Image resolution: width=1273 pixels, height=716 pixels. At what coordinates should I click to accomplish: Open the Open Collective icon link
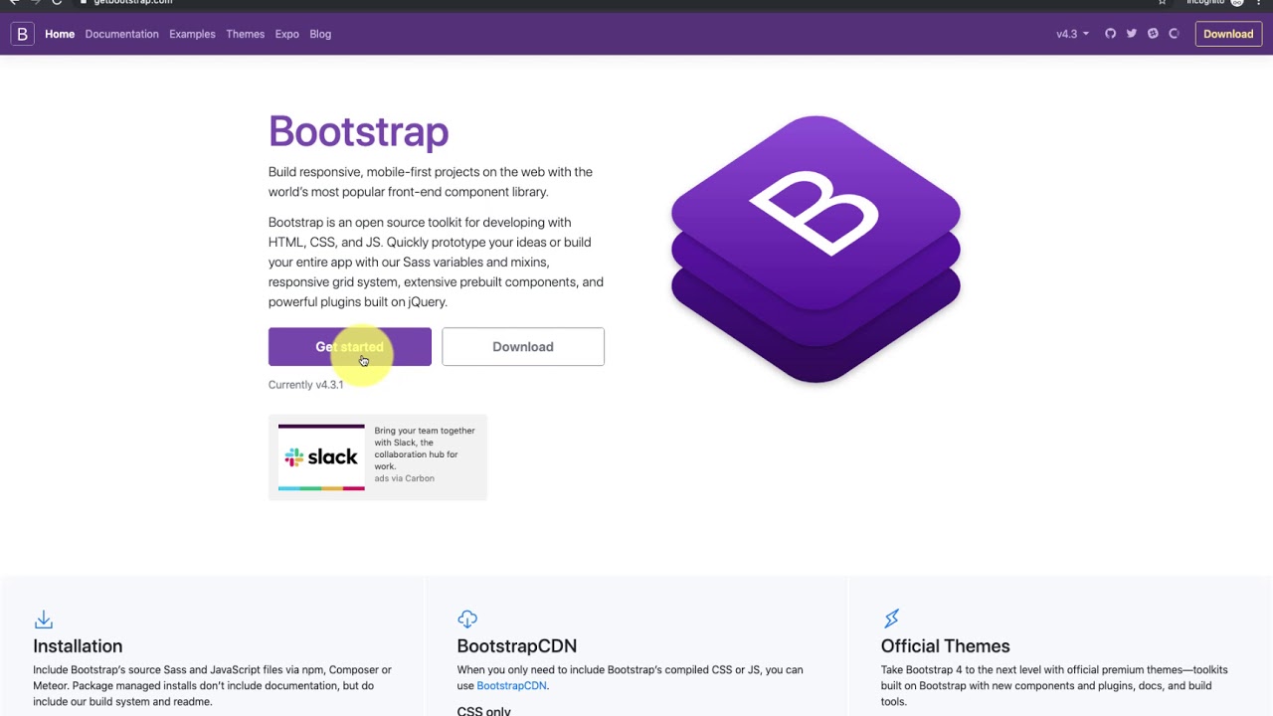point(1174,34)
